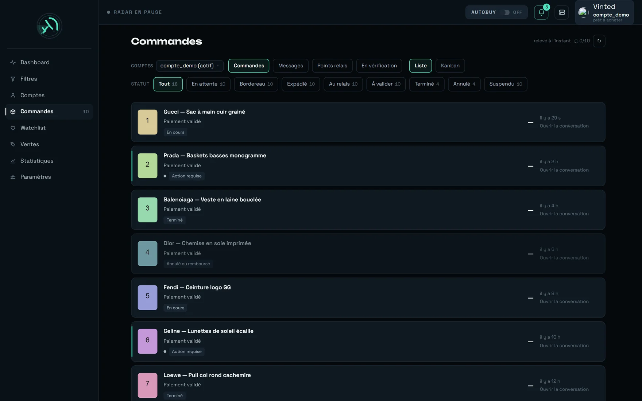
Task: Filter orders by Suspendu
Action: (x=506, y=84)
